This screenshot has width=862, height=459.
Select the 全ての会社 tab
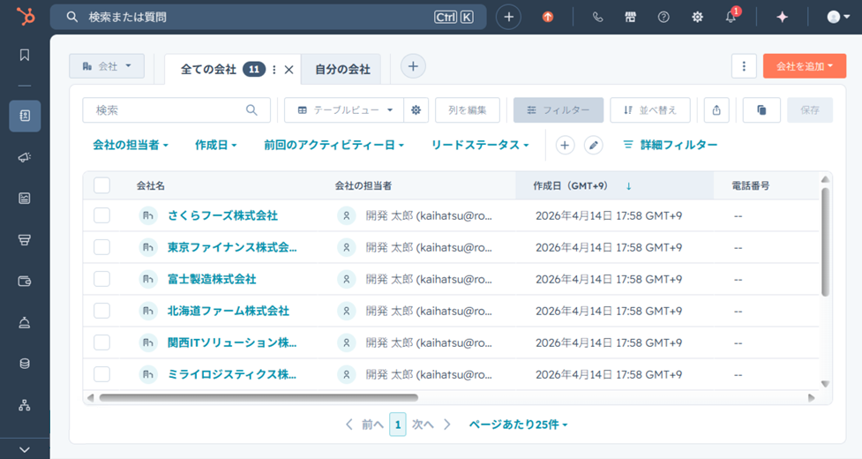point(208,69)
